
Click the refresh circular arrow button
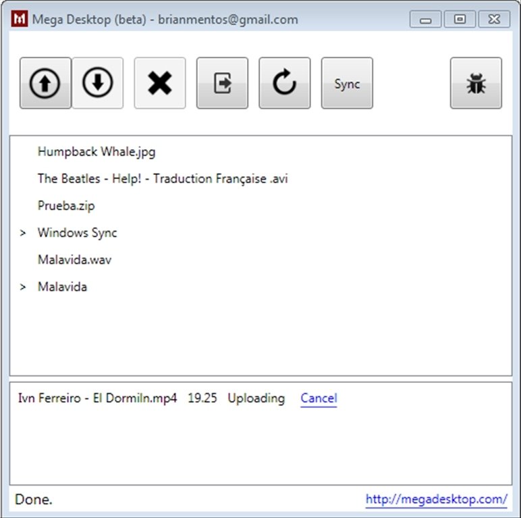[285, 83]
